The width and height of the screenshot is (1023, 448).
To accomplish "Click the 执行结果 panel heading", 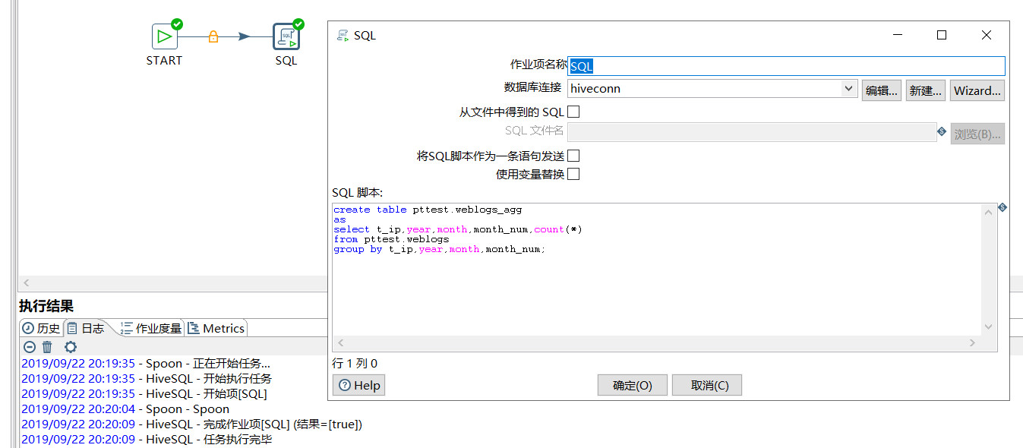I will tap(46, 306).
